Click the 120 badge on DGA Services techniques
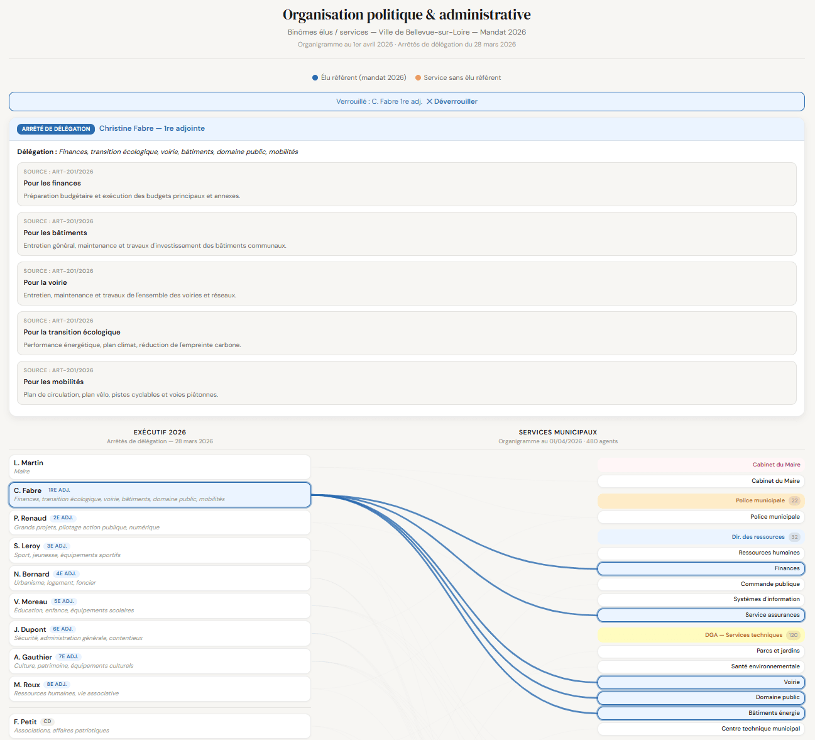 [x=793, y=635]
